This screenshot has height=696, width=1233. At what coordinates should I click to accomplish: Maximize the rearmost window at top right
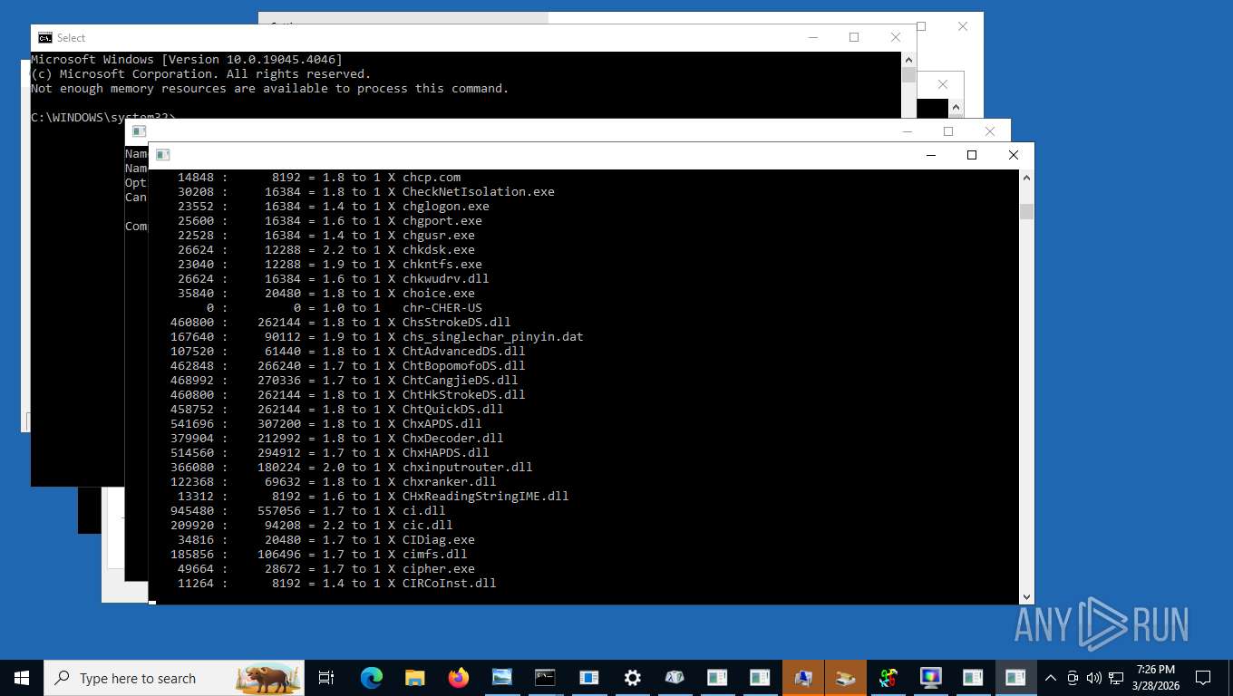click(921, 26)
